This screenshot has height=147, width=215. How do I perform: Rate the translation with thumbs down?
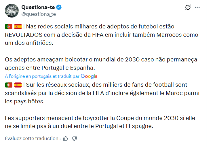coord(75,138)
